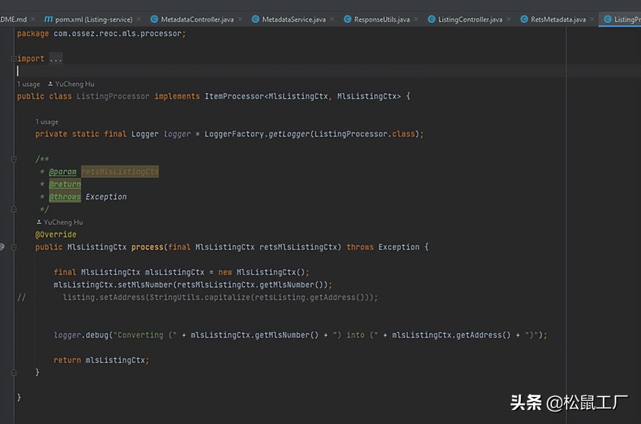Click LoggerFactory in the logger declaration
The image size is (641, 424).
pos(234,134)
